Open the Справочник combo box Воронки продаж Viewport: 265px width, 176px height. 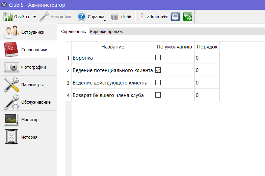click(177, 32)
